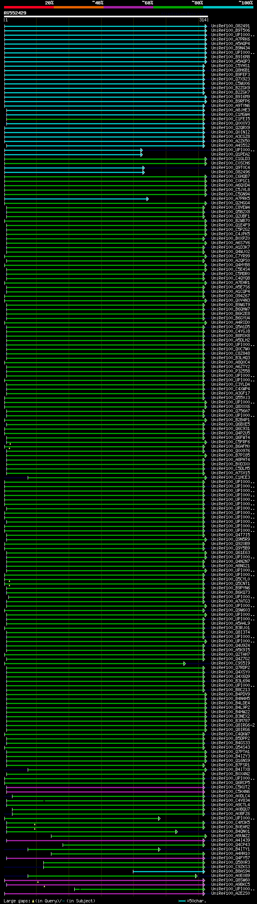Select the UniRef100_Q9T0C4 label

click(230, 168)
